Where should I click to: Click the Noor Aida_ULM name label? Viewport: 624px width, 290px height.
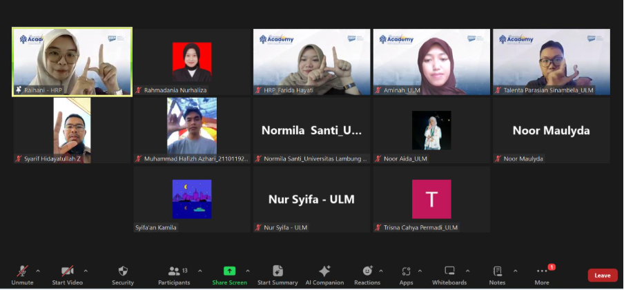pyautogui.click(x=405, y=159)
